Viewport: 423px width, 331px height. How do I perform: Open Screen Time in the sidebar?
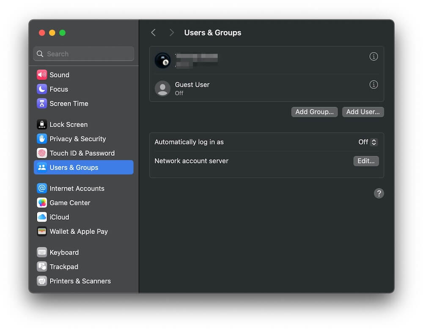(x=83, y=103)
